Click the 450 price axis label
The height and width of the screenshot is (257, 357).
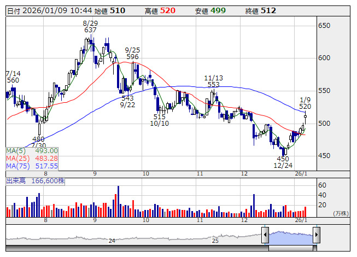[x=324, y=156]
